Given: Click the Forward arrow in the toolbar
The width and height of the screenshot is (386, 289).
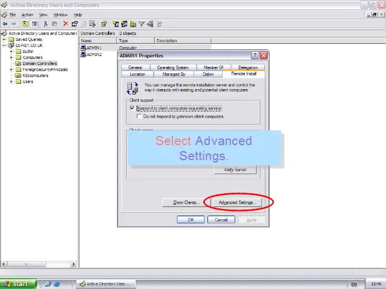Looking at the screenshot, I should pyautogui.click(x=14, y=24).
